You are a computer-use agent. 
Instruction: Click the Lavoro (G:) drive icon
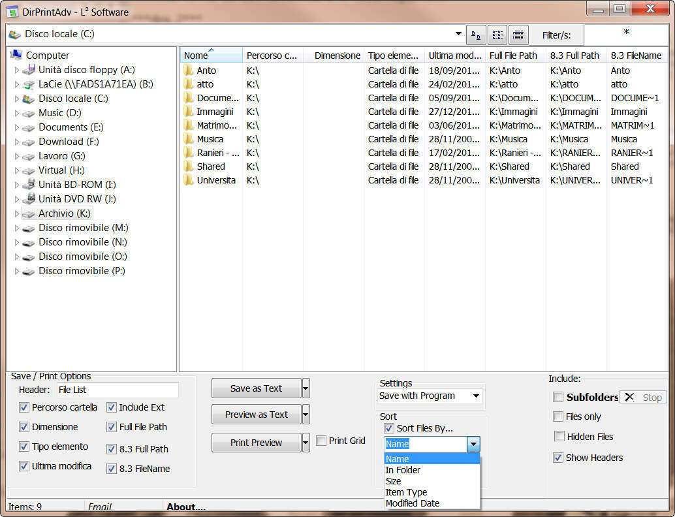pos(29,157)
